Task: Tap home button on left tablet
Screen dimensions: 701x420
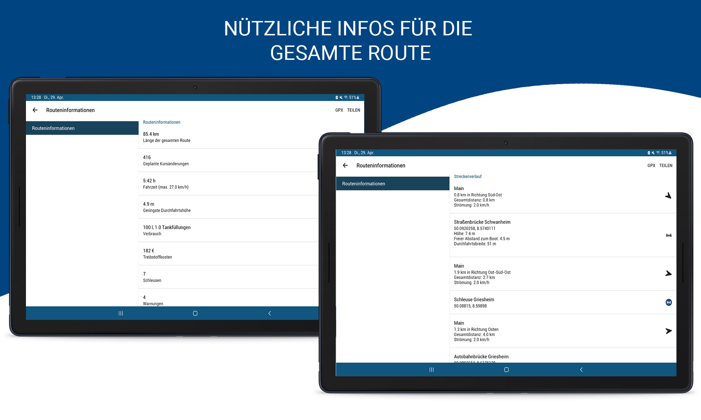Action: 195,313
